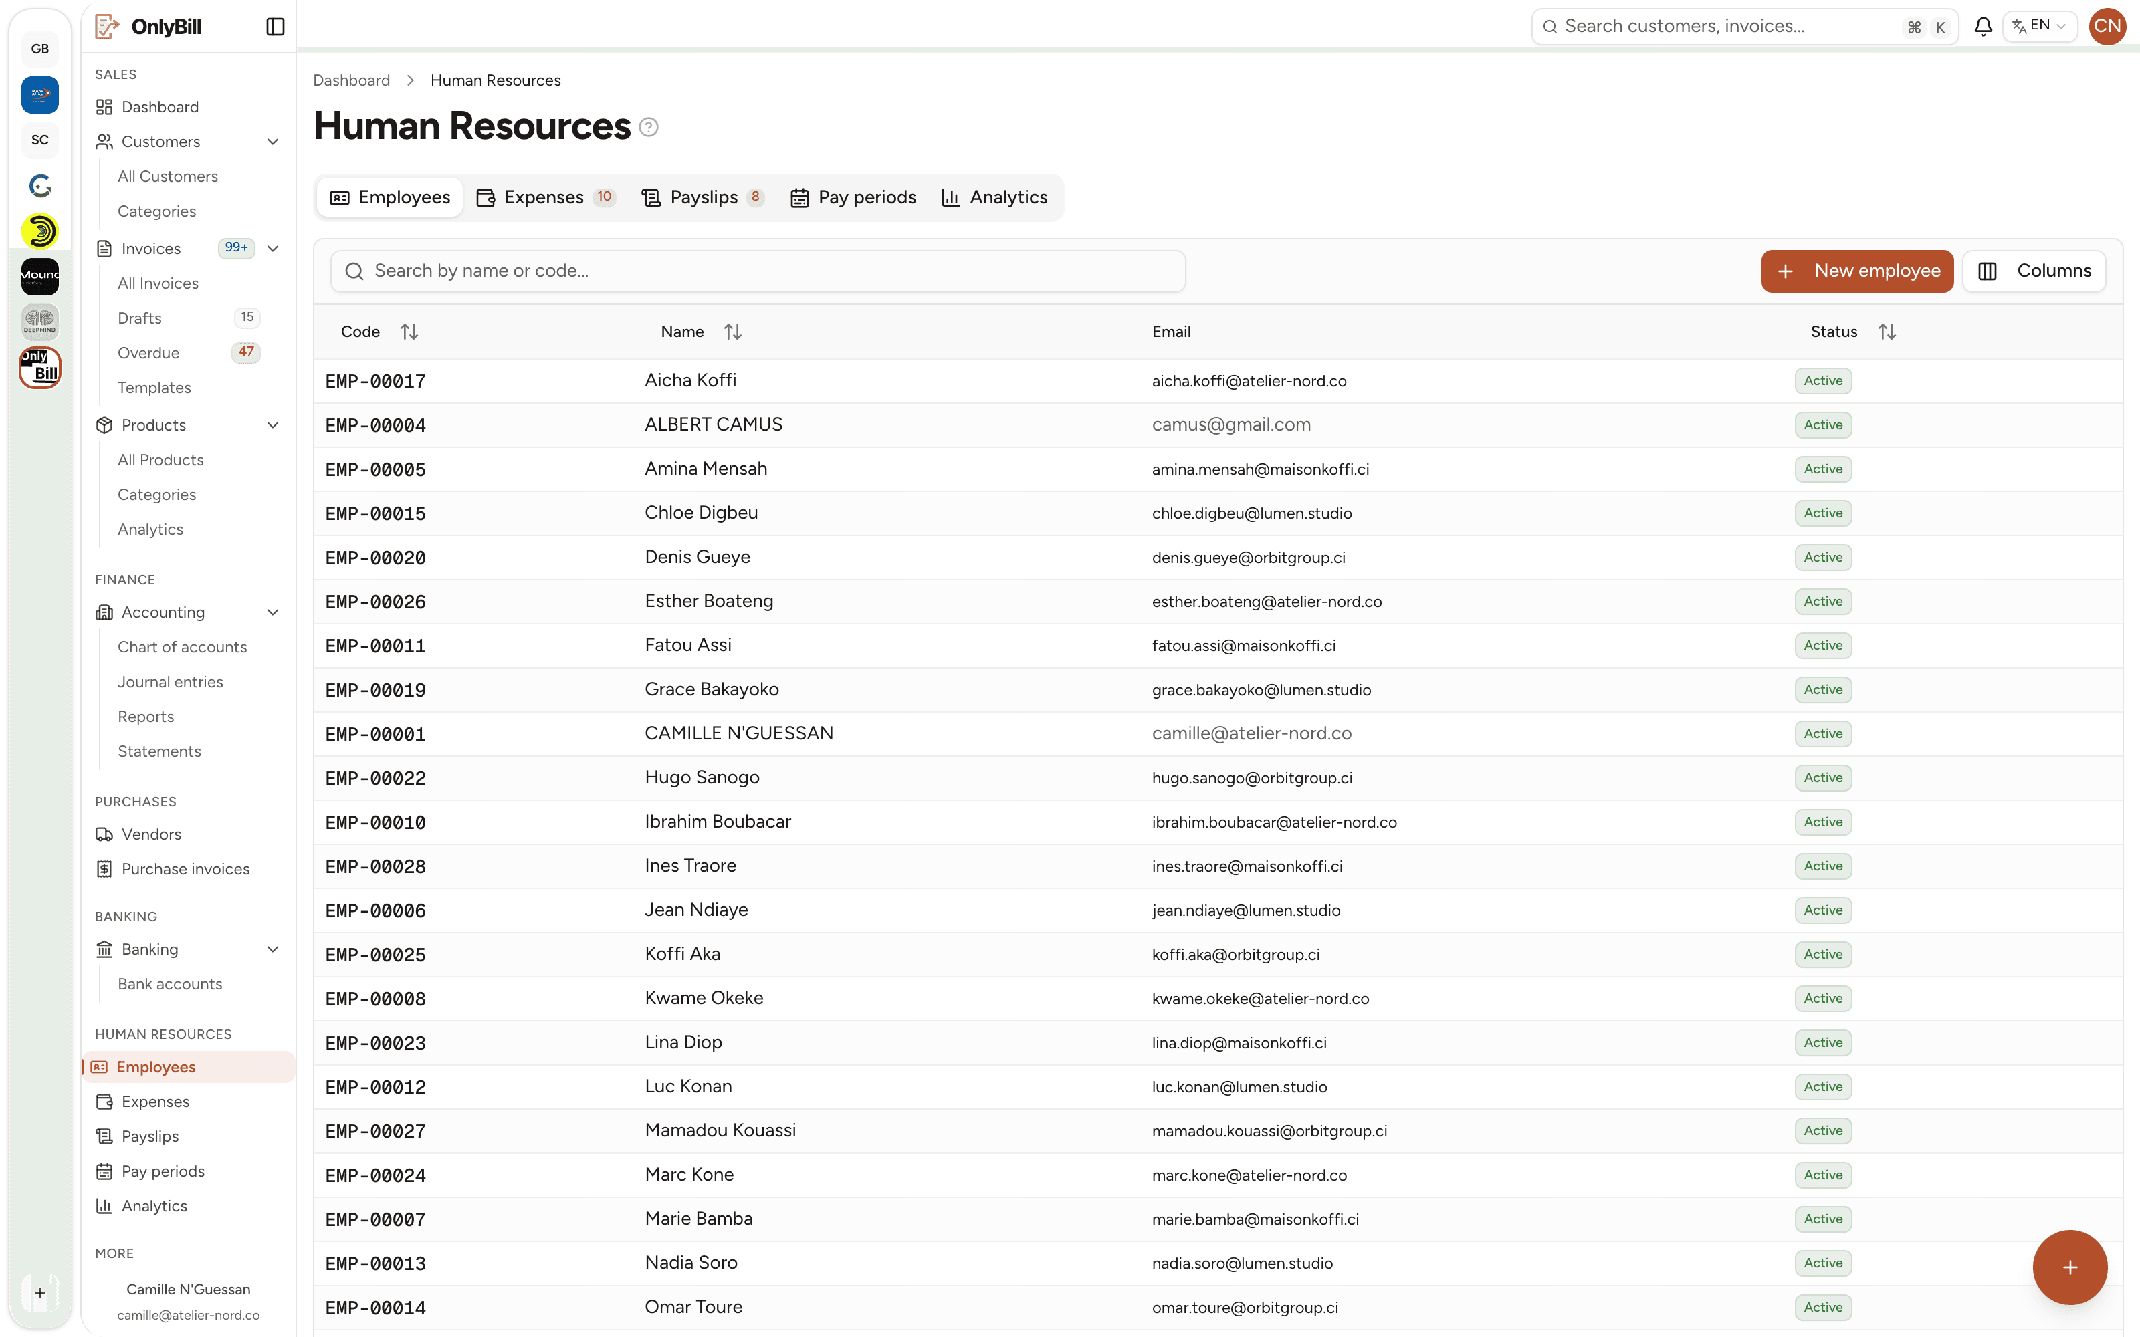Image resolution: width=2140 pixels, height=1337 pixels.
Task: Switch to the Deepmind workspace
Action: (40, 322)
